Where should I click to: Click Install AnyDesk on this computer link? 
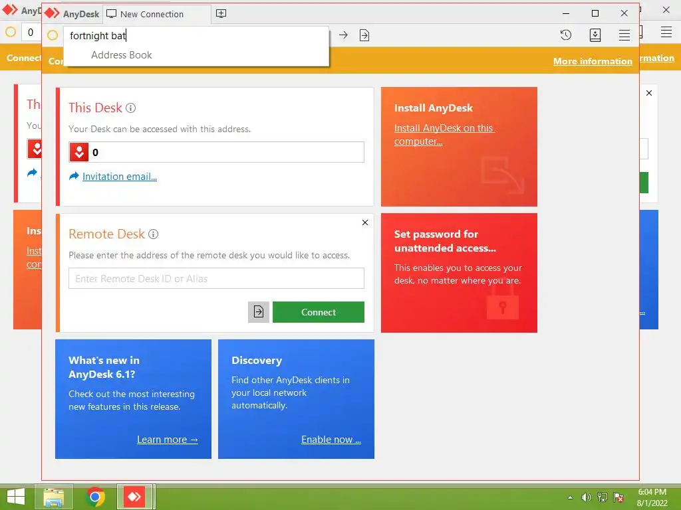444,134
